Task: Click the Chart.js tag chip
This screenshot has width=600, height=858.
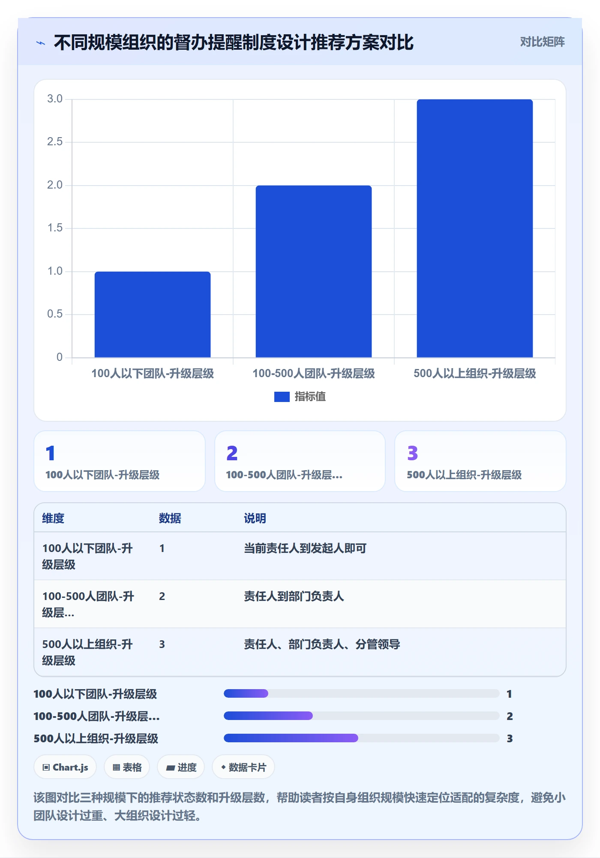Action: tap(65, 767)
